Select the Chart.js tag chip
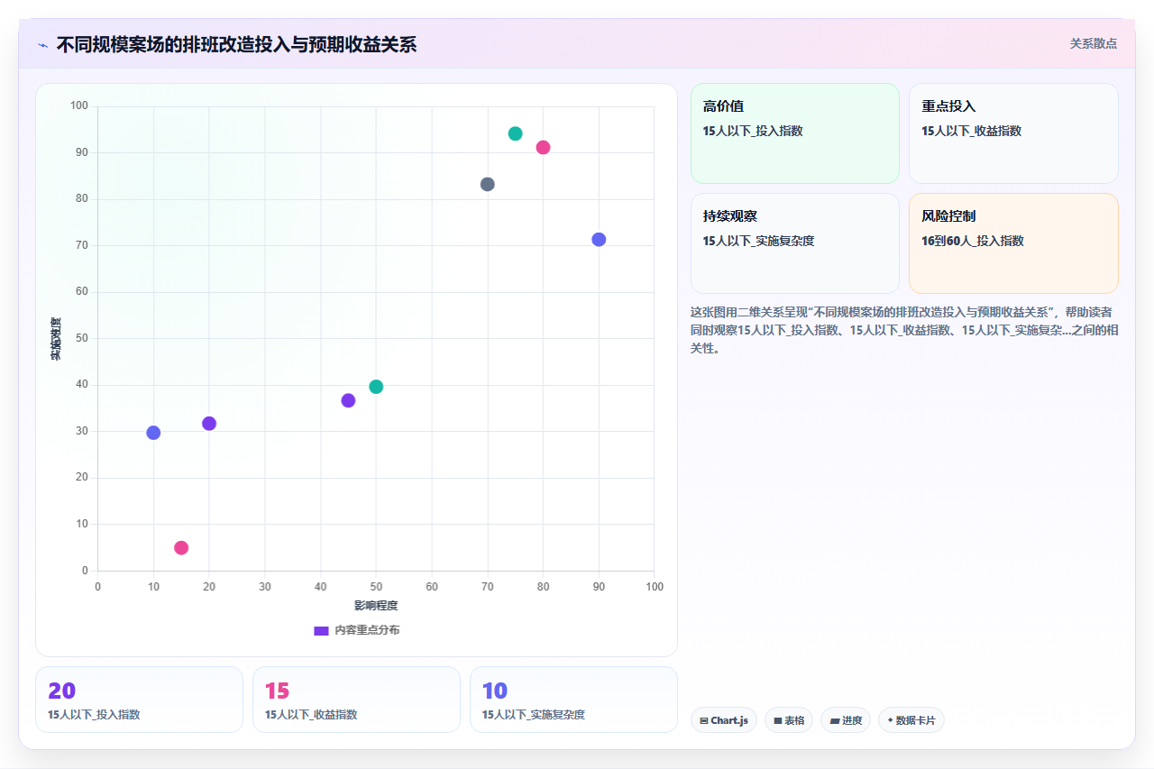 pos(724,720)
